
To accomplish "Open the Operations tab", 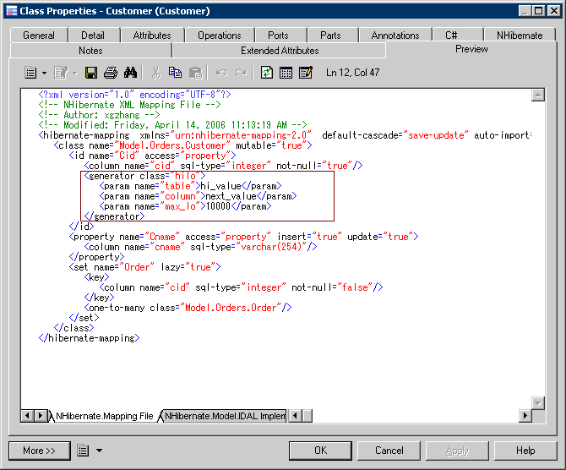I will point(219,36).
